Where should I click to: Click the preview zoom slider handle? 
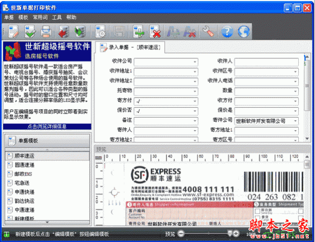(x=229, y=233)
